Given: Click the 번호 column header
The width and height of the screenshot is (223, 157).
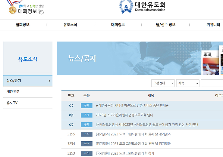Looking at the screenshot, I should point(71,95).
